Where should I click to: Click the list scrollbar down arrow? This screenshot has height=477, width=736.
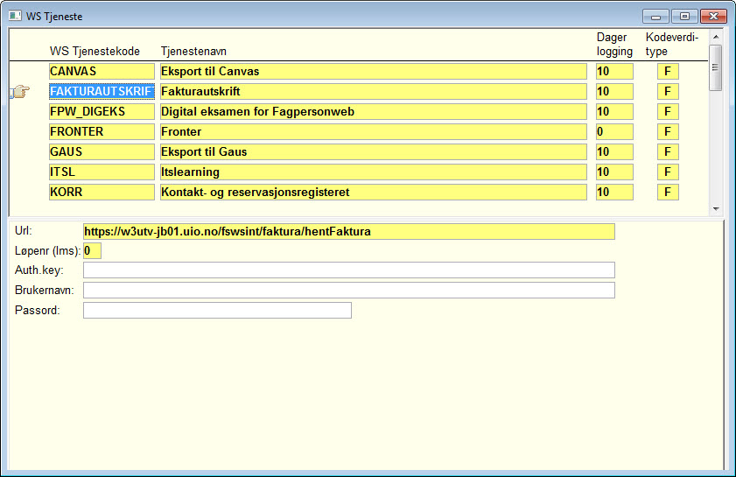click(716, 209)
